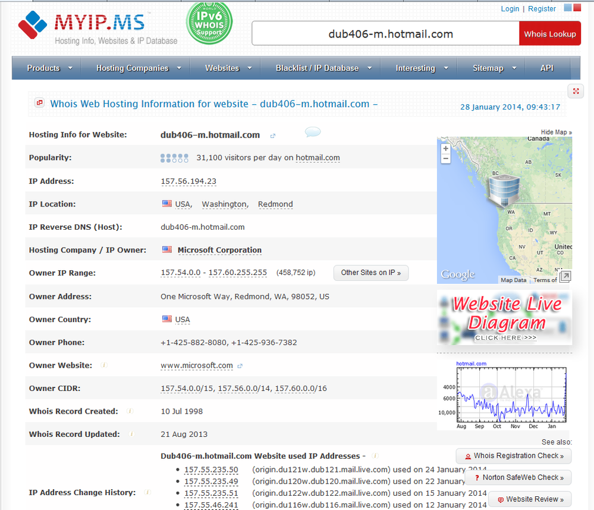Click the MYIP.MS logo
The height and width of the screenshot is (510, 594).
click(x=98, y=27)
